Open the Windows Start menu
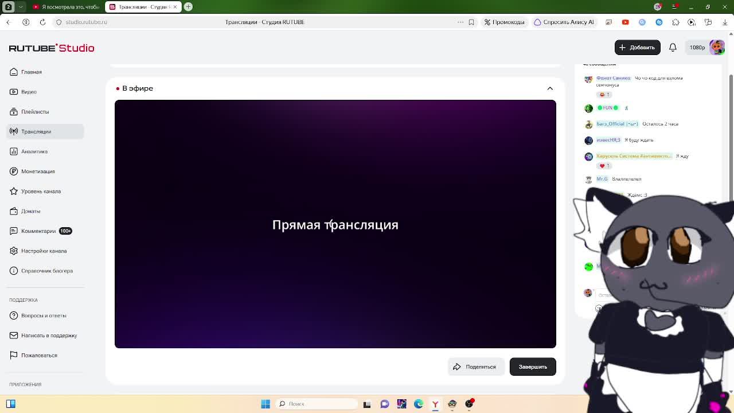Screen dimensions: 734x413 tap(265, 404)
